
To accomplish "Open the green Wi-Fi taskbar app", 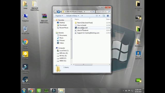I will click(39, 91).
